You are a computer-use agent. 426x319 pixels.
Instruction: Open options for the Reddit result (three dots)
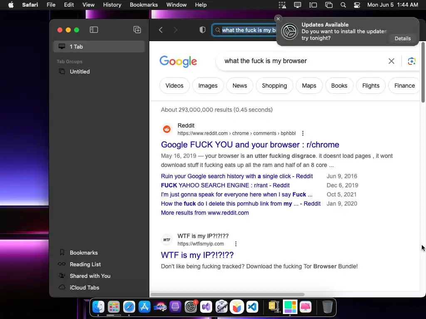tap(303, 133)
